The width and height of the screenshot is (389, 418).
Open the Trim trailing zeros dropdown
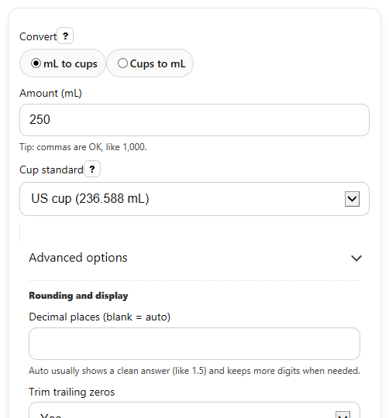coord(194,410)
